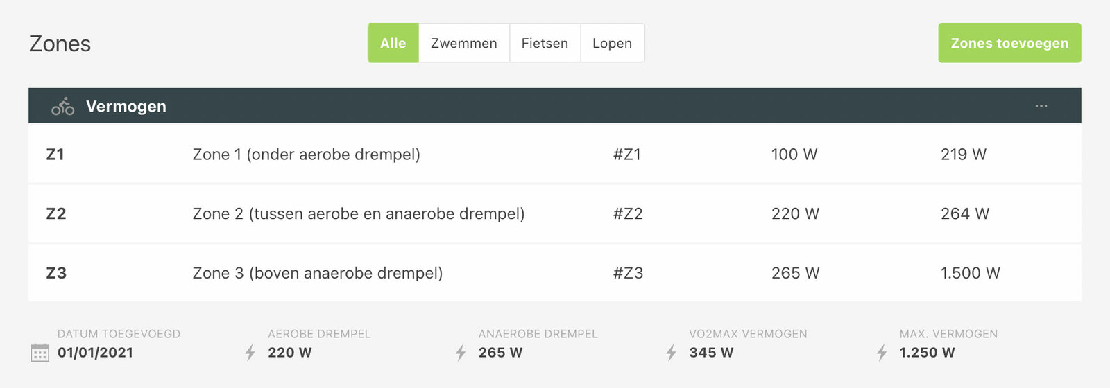Click the Vermogen header title
1110x388 pixels.
(x=126, y=106)
